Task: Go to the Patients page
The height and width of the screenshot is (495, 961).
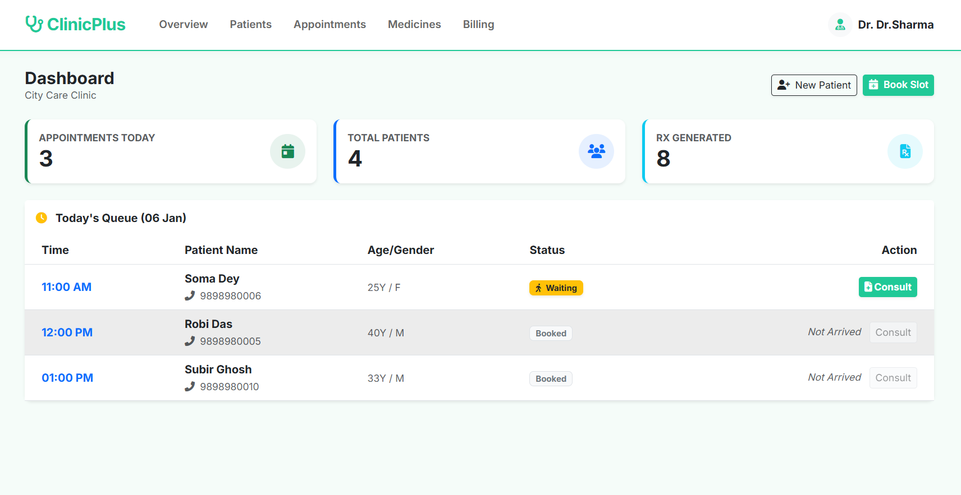Action: click(x=250, y=24)
